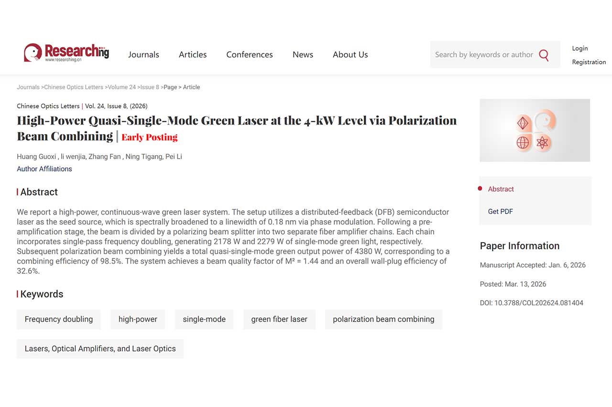The width and height of the screenshot is (612, 407).
Task: Focus the keyword or author search field
Action: coord(483,54)
